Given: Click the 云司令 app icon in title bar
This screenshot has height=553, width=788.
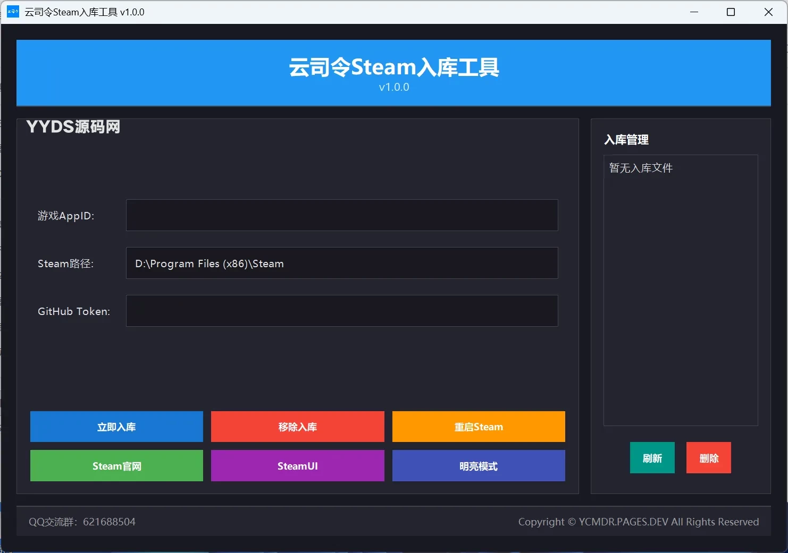Looking at the screenshot, I should click(x=12, y=12).
